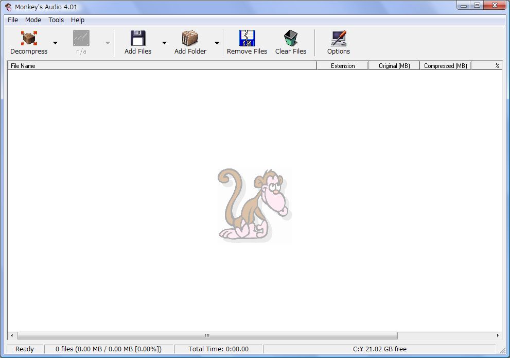Expand the n/a level dropdown arrow
Screen dimensions: 510x358
[108, 43]
